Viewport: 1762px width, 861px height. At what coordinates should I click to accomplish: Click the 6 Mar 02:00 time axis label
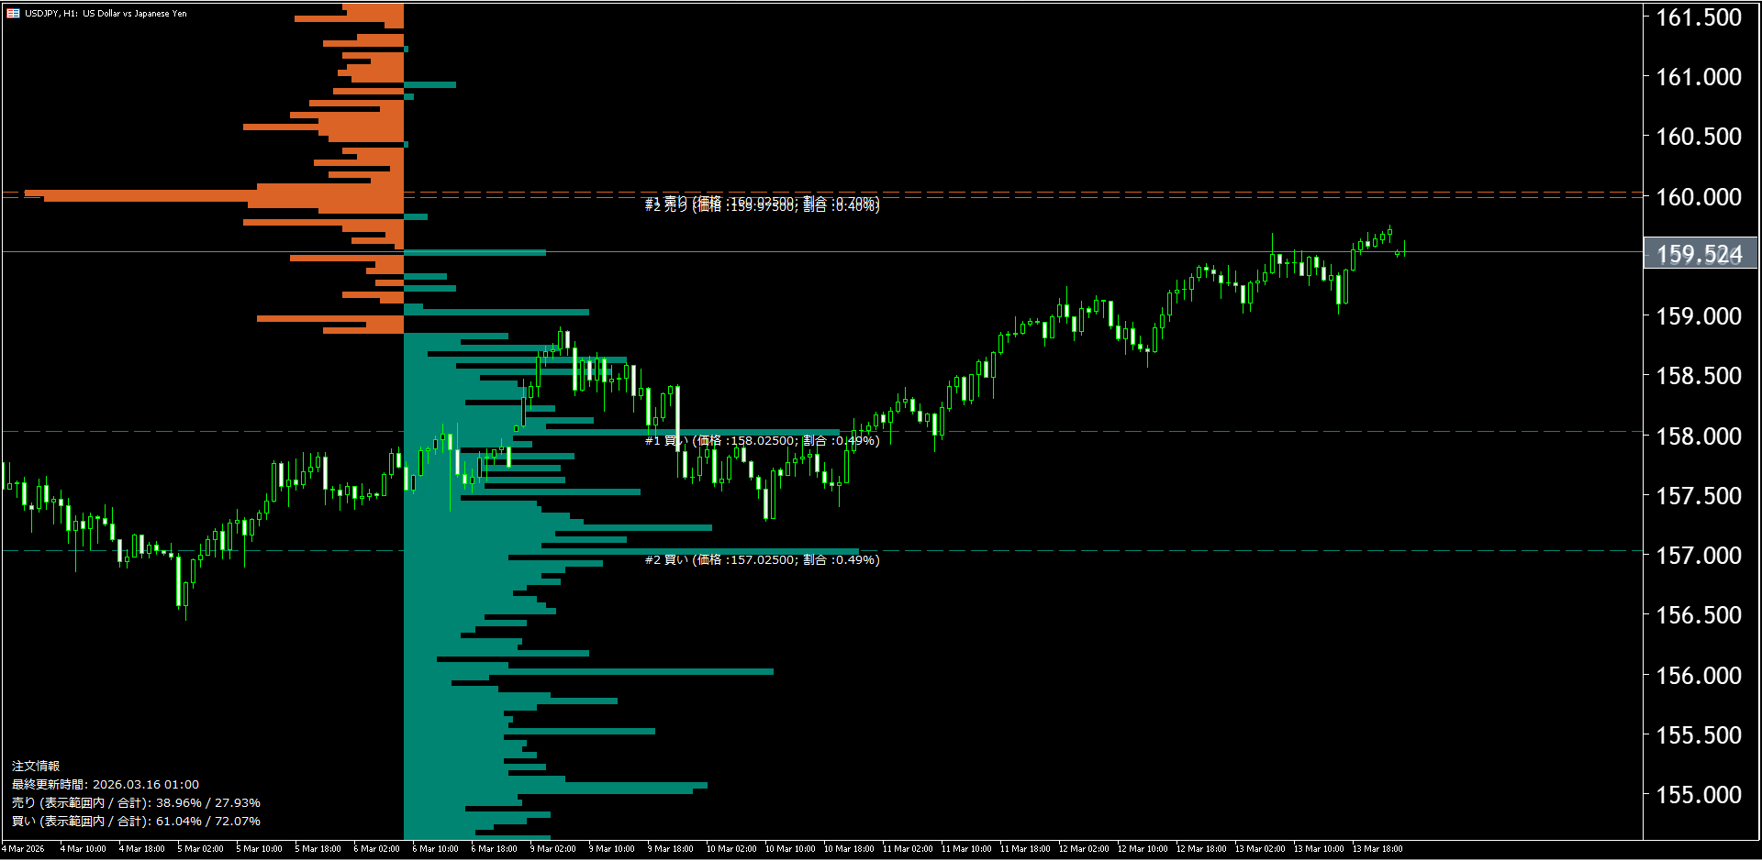376,849
